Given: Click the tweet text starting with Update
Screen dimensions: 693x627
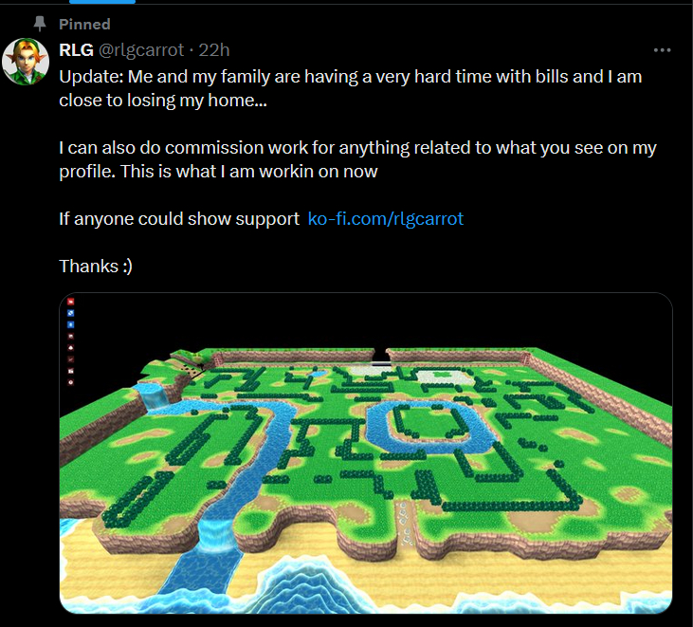Looking at the screenshot, I should 351,88.
